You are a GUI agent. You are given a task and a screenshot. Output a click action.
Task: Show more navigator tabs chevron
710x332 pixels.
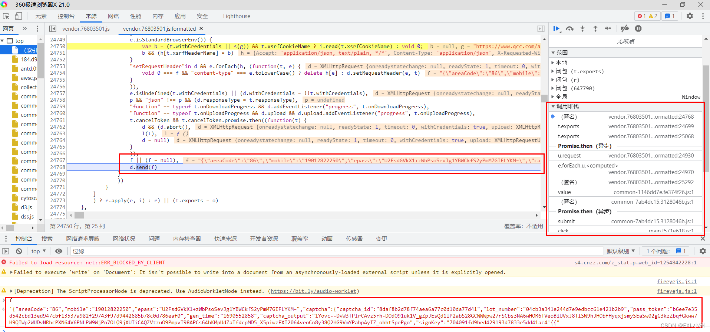(25, 28)
